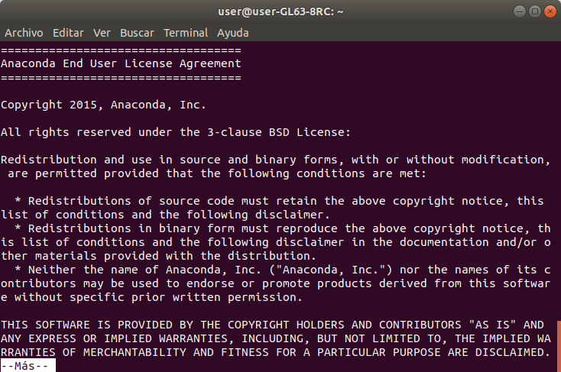
Task: Open the Editar menu
Action: pos(68,33)
